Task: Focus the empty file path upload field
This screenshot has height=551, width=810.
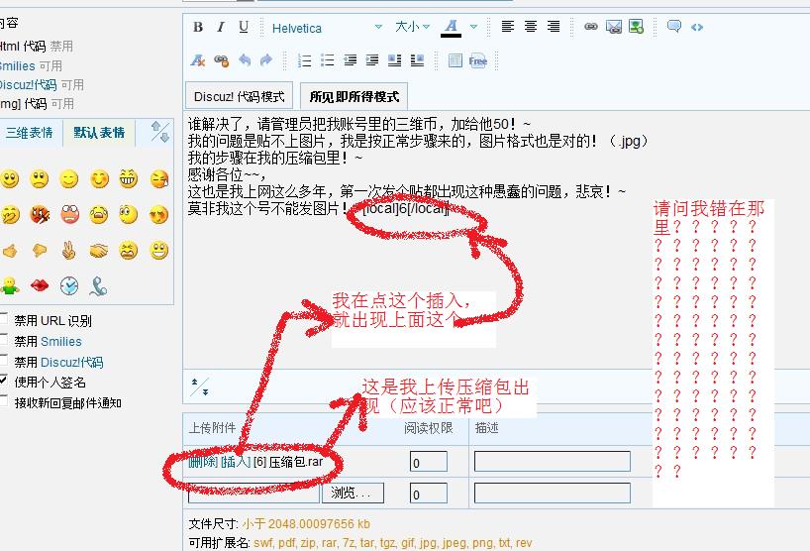Action: click(253, 494)
